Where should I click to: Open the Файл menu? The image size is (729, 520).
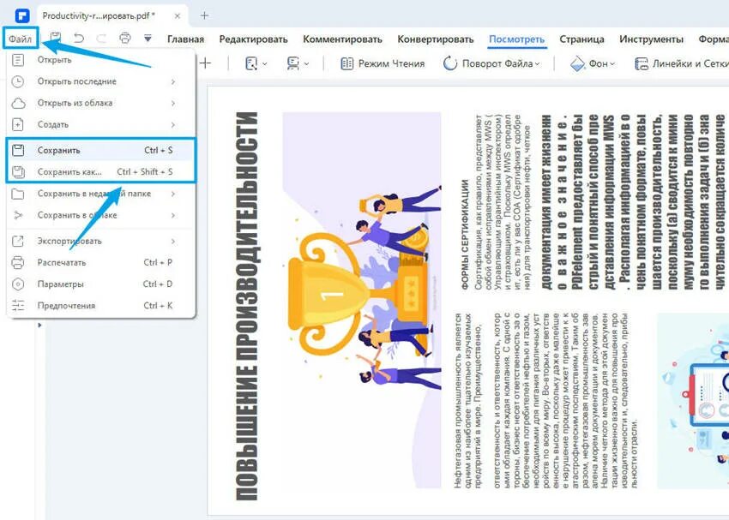(21, 39)
